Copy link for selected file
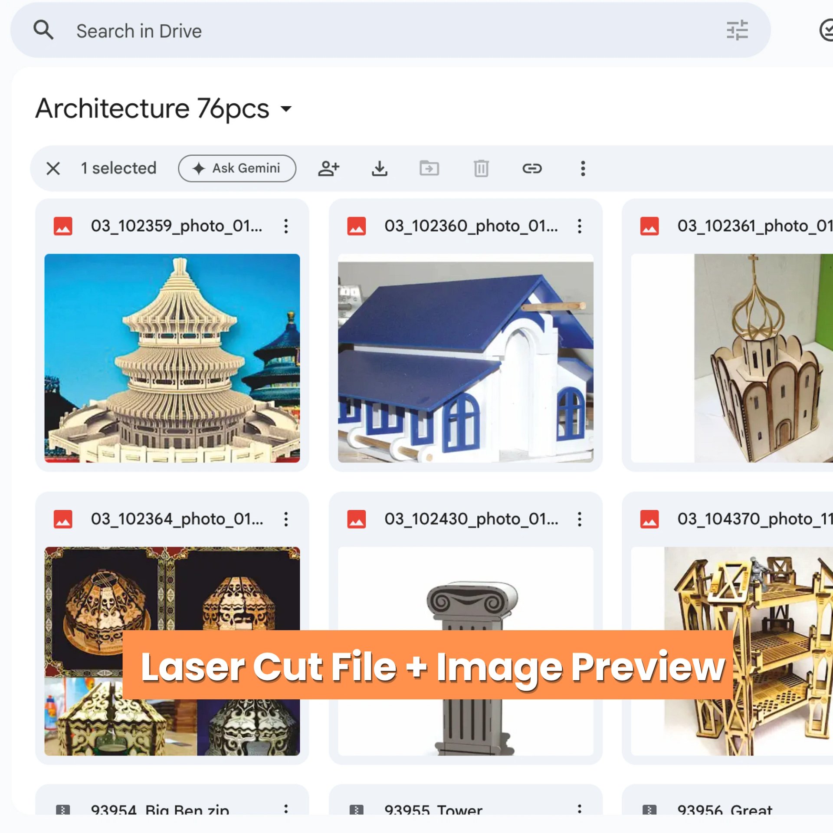 pos(532,168)
